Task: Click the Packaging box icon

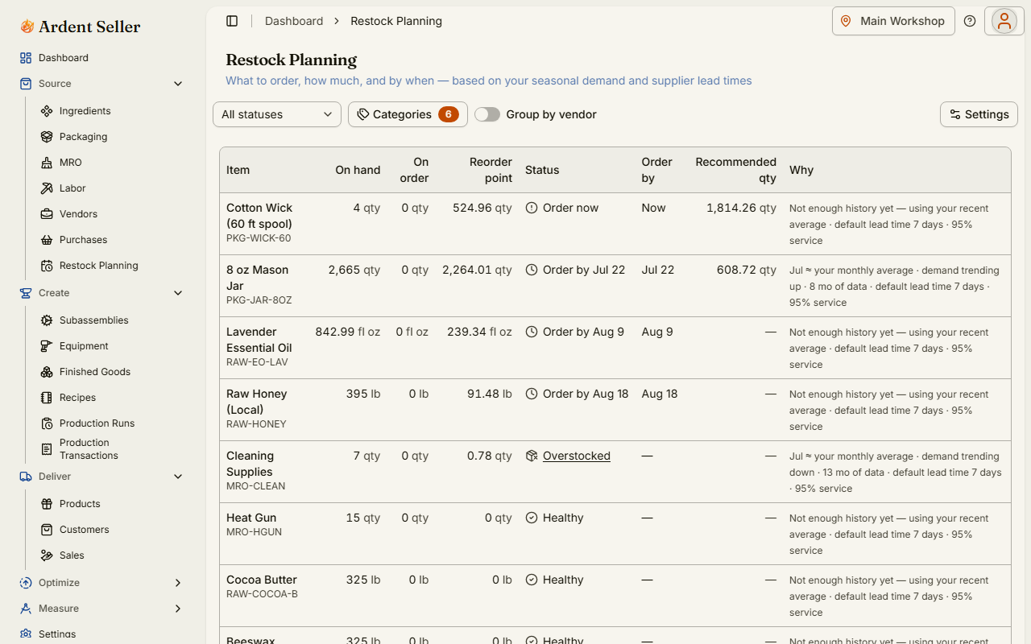Action: click(x=47, y=137)
